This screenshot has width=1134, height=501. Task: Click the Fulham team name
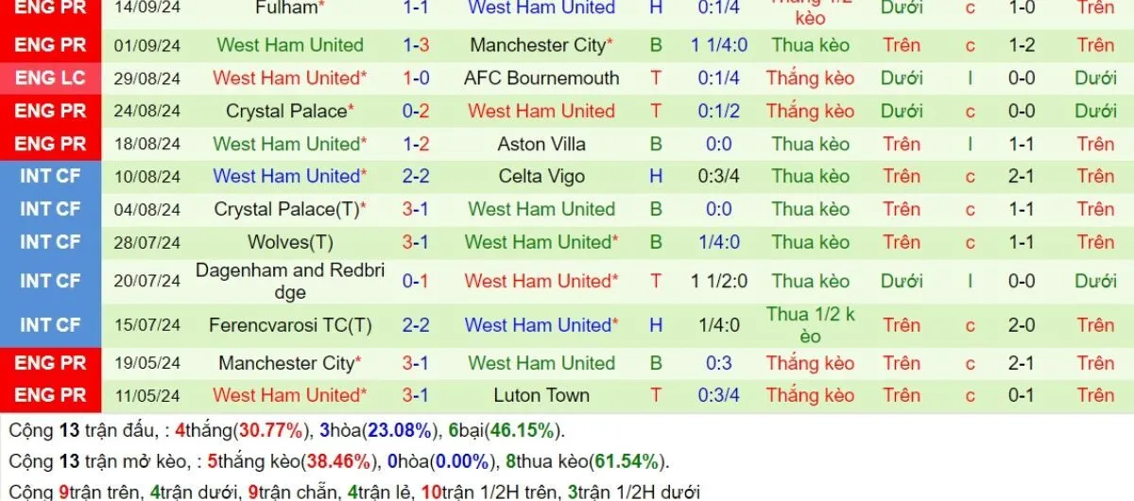pyautogui.click(x=288, y=8)
